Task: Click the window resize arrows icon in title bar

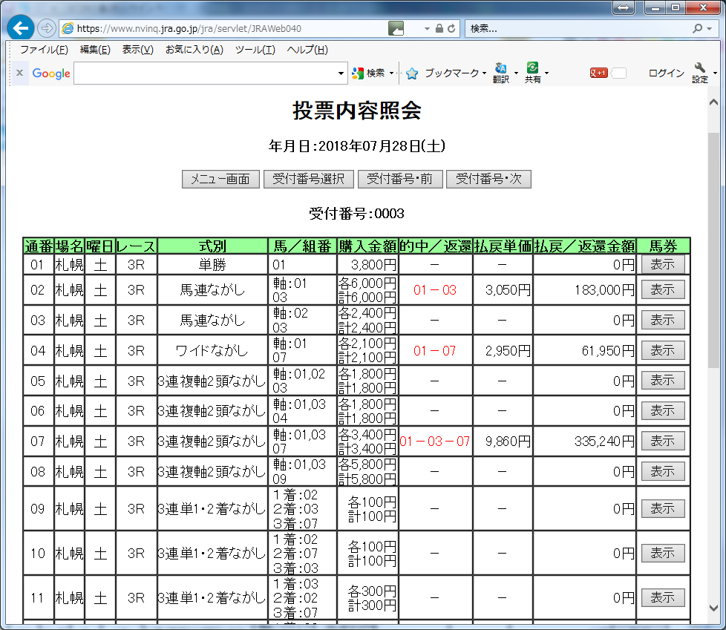Action: pyautogui.click(x=624, y=7)
